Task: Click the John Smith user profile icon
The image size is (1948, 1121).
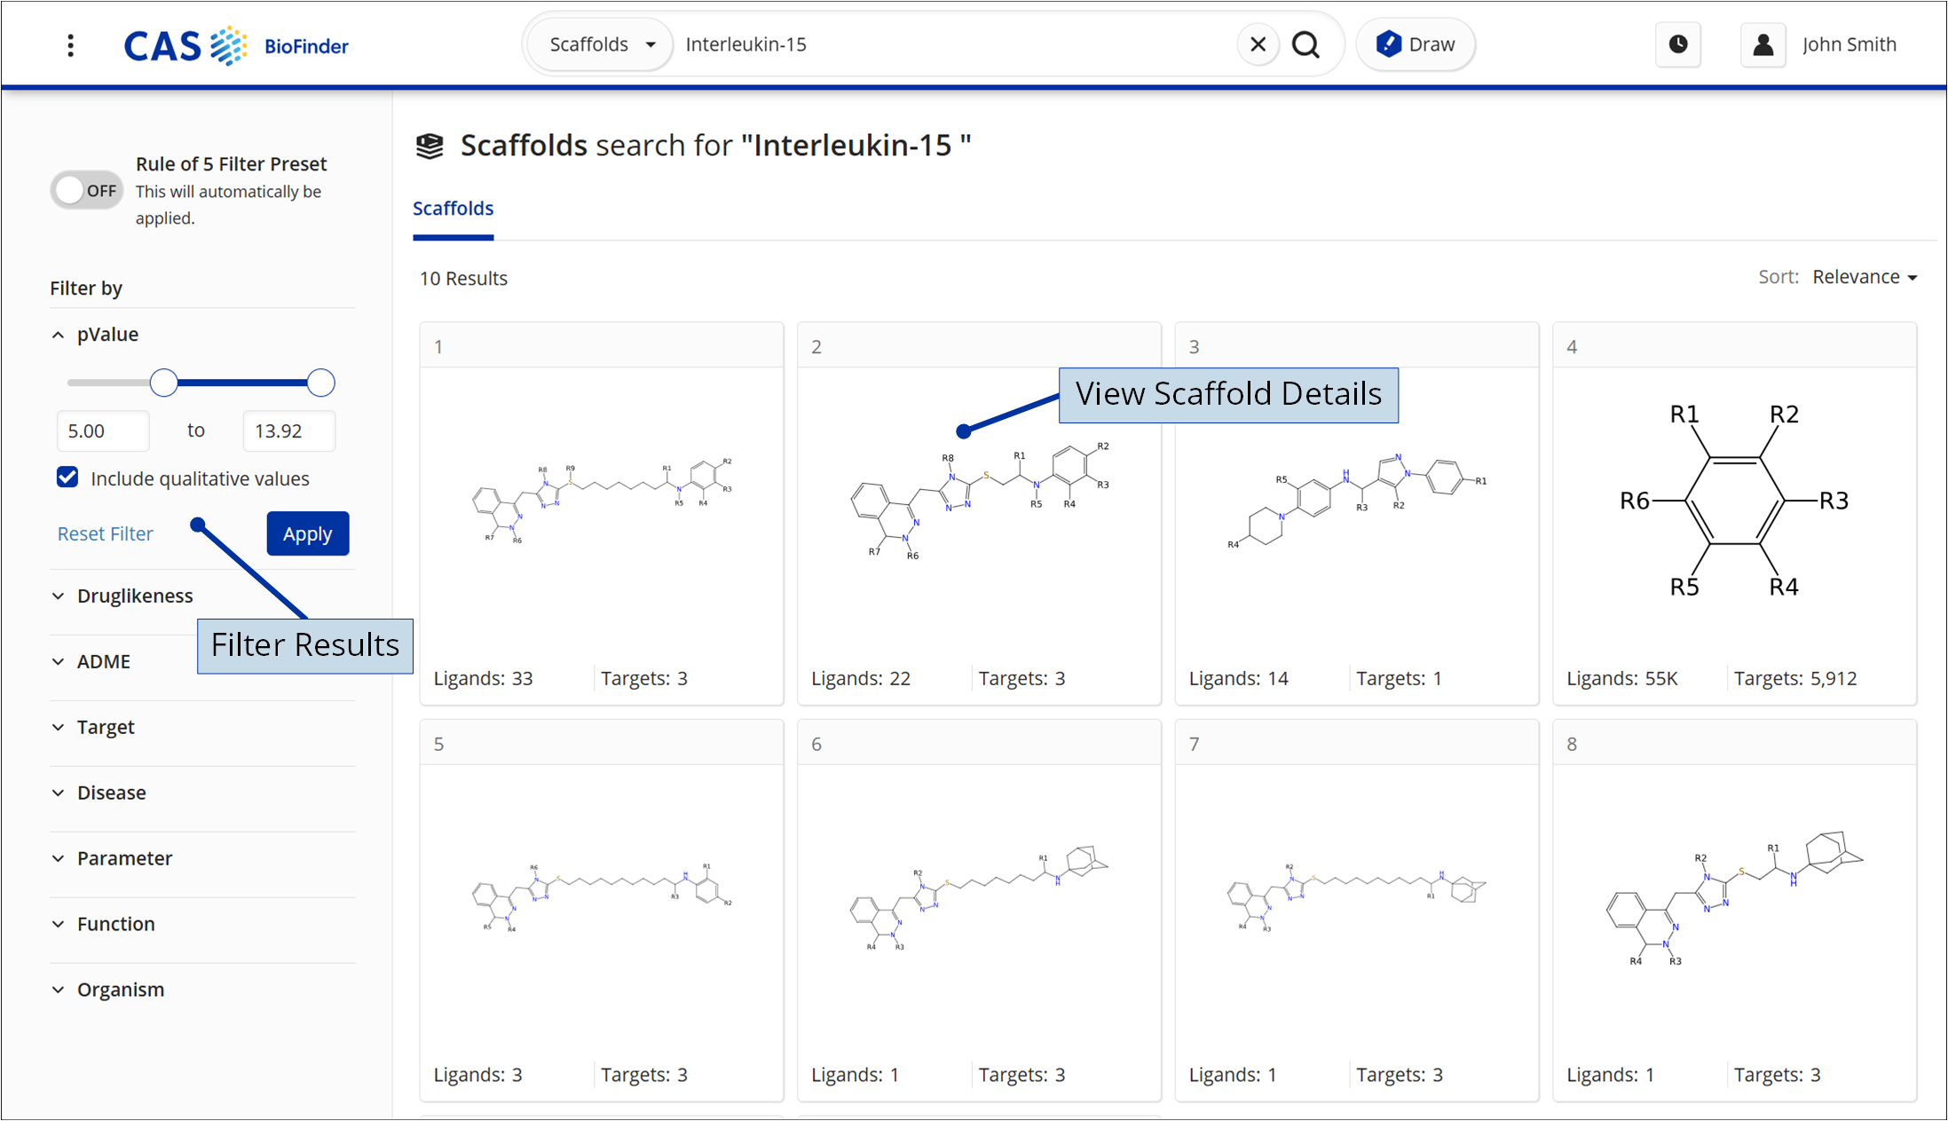Action: pyautogui.click(x=1763, y=44)
